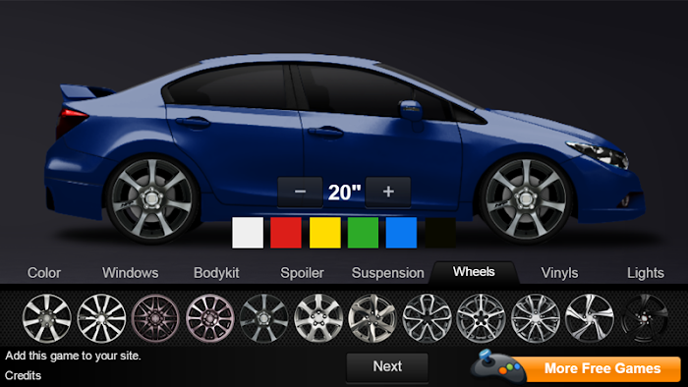Click the Next button
Image resolution: width=688 pixels, height=387 pixels.
coord(387,366)
